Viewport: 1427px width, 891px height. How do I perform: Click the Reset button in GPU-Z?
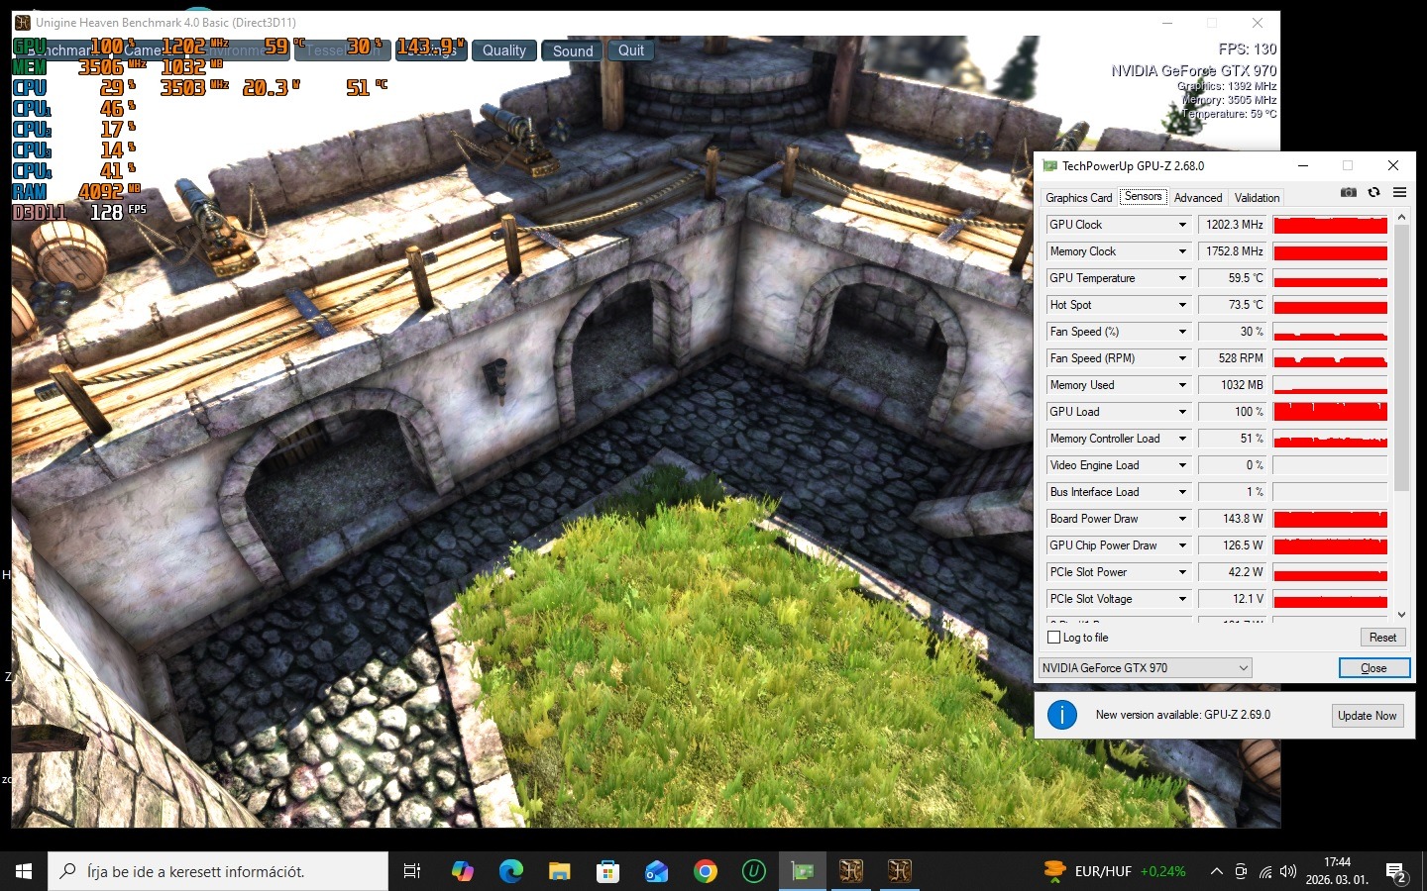pos(1382,638)
